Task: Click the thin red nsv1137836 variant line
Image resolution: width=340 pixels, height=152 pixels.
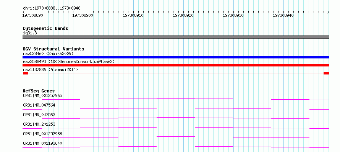Action: tap(176, 73)
